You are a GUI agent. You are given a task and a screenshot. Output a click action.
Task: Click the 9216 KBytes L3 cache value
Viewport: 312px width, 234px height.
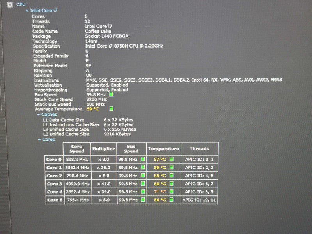coord(117,134)
